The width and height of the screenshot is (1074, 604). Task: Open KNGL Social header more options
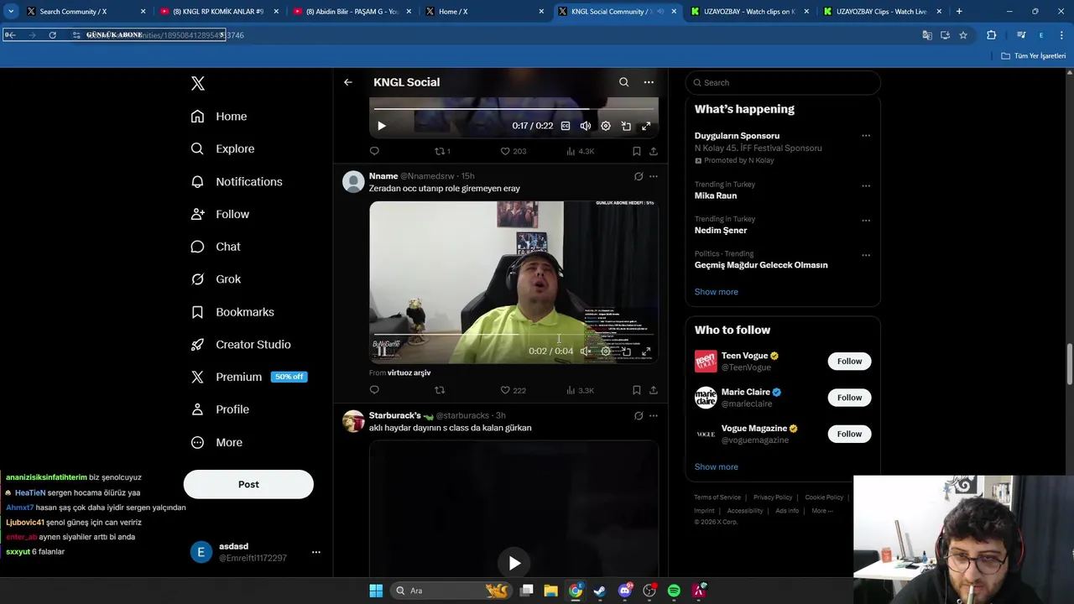649,82
